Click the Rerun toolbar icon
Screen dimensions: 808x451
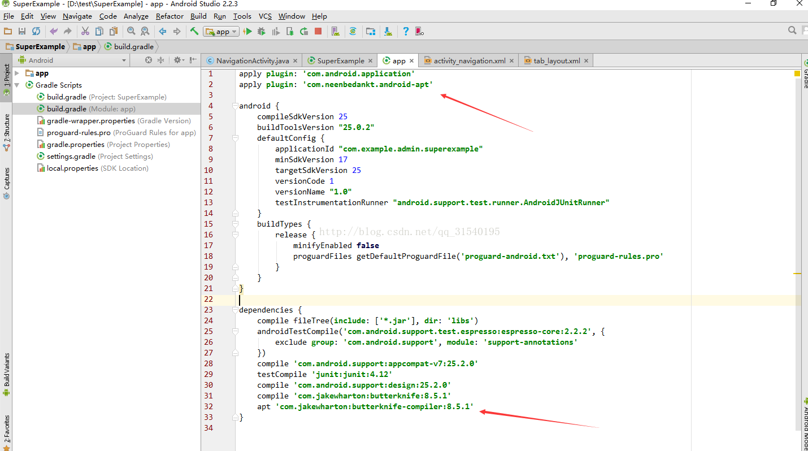click(304, 32)
